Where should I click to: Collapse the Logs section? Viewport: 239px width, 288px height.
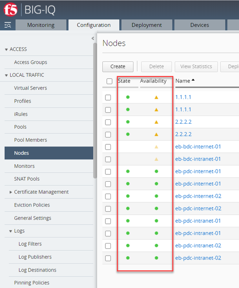11,231
